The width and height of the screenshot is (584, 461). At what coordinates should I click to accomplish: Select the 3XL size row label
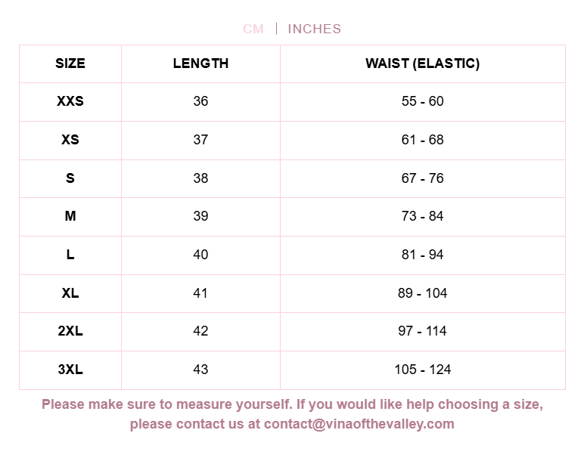click(70, 370)
